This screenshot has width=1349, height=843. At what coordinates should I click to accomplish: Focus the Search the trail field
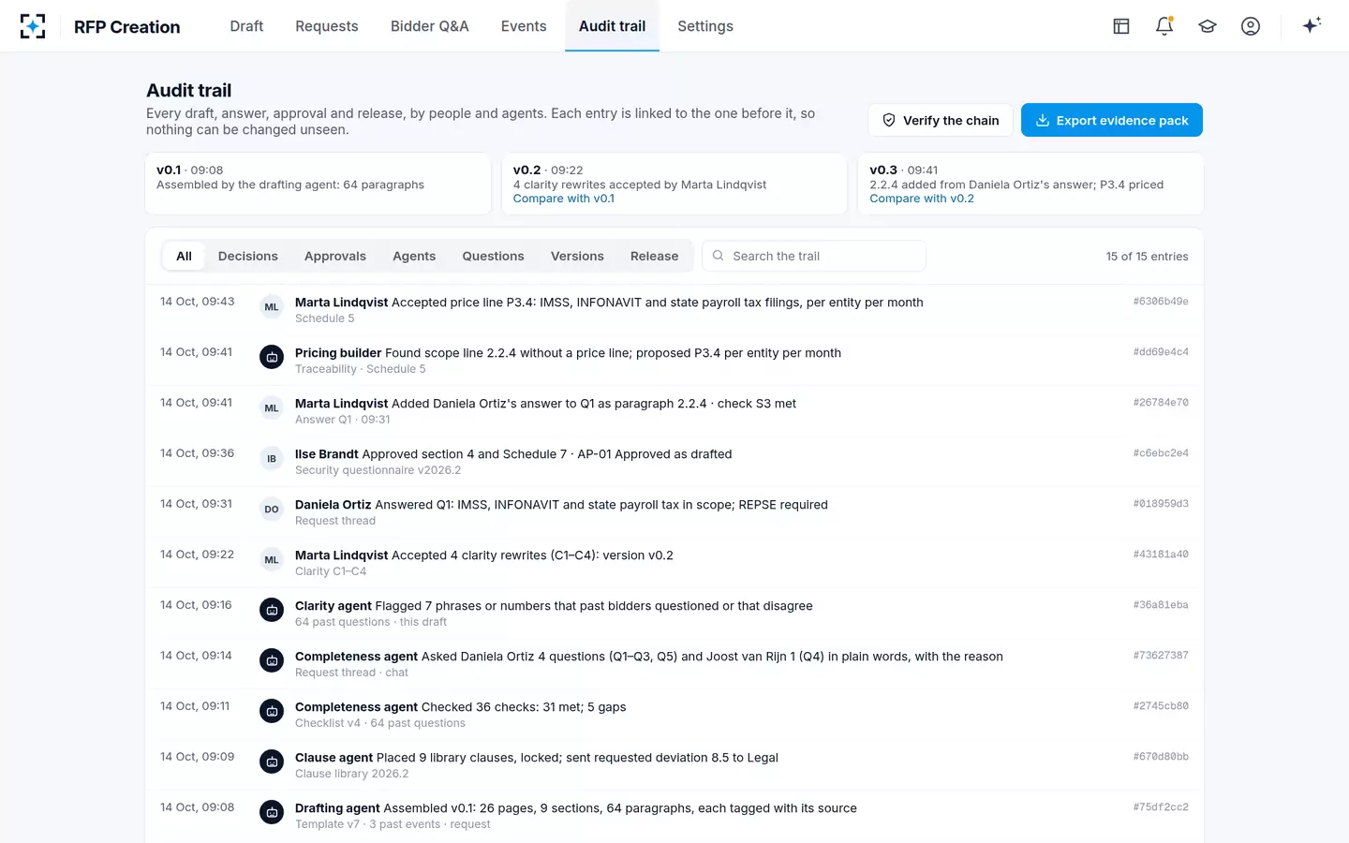[814, 256]
